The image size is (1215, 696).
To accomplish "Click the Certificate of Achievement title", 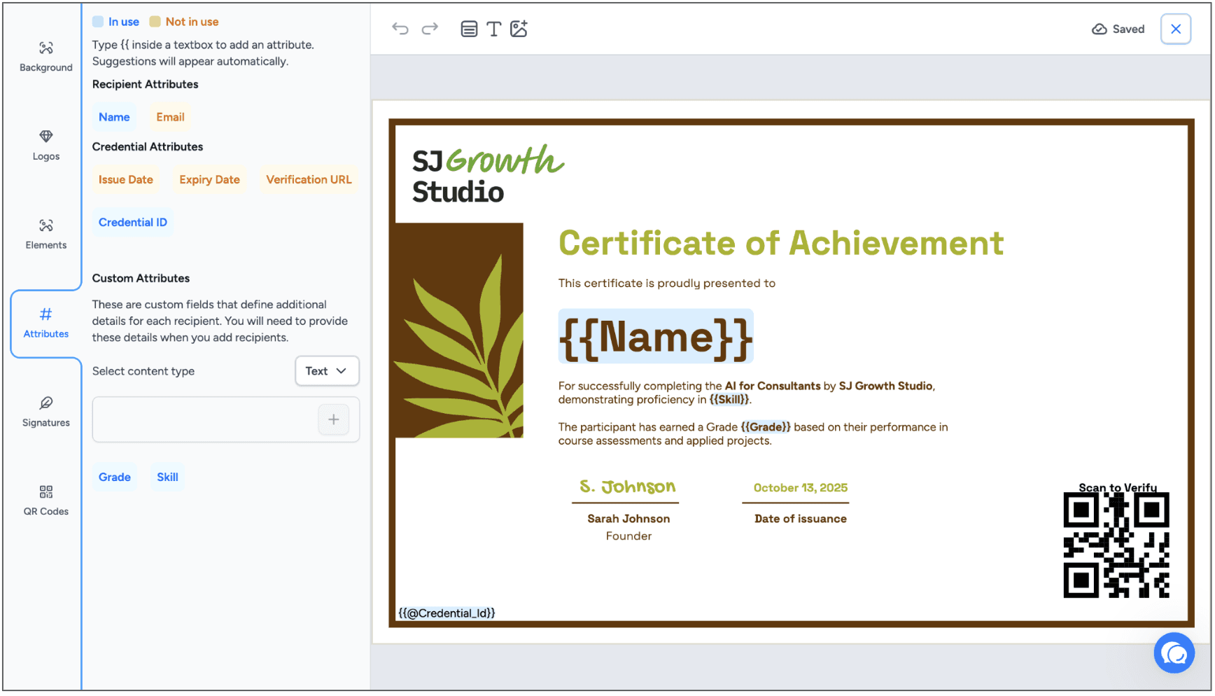I will pyautogui.click(x=781, y=243).
